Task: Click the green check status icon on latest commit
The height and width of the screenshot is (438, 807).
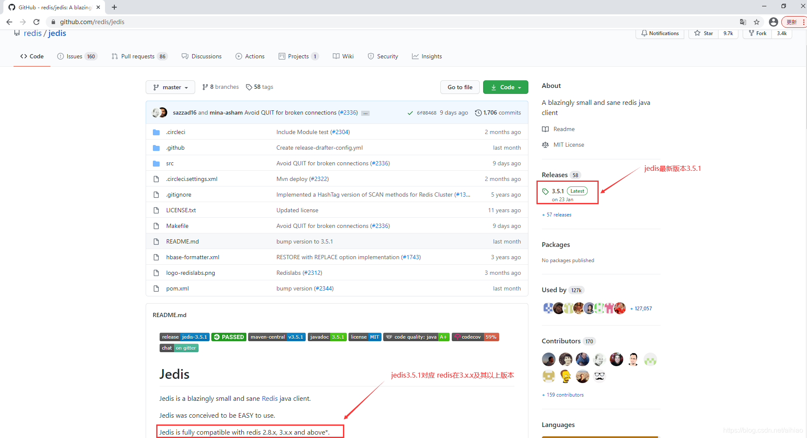Action: click(x=410, y=113)
